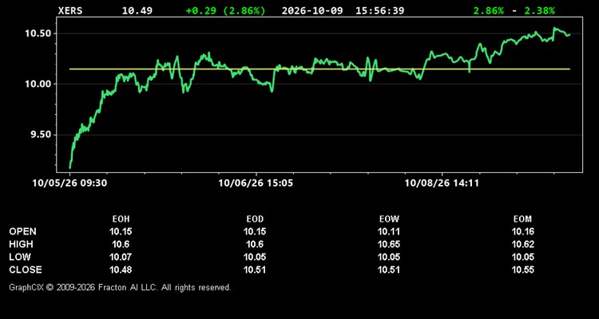Select the date 2026-10-09
599x319 pixels.
pos(314,10)
